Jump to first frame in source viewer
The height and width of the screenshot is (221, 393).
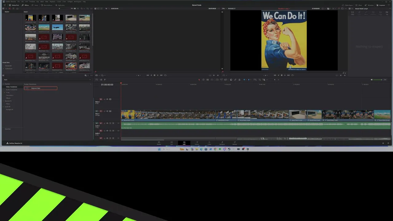pyautogui.click(x=148, y=75)
